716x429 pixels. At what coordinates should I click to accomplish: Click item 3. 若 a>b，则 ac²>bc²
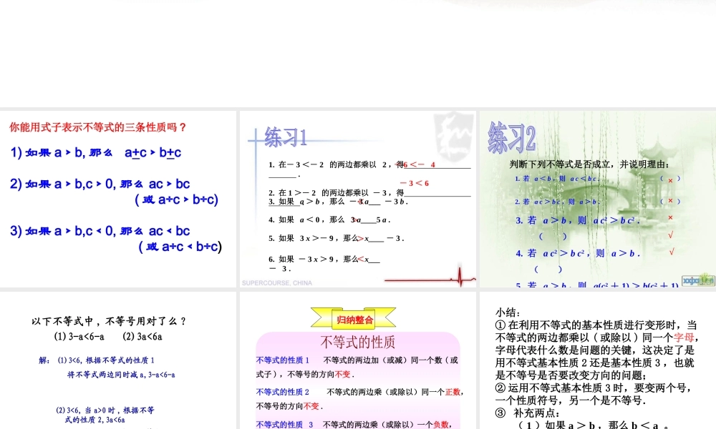578,221
